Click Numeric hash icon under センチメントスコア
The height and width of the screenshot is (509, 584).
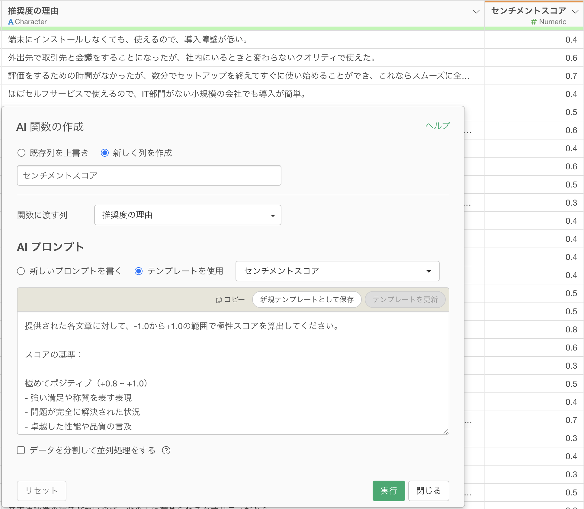[x=534, y=22]
